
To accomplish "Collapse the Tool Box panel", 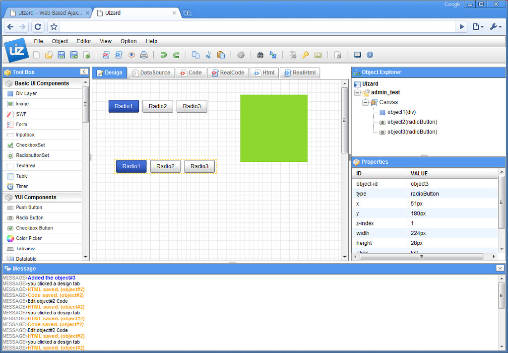I will (84, 72).
